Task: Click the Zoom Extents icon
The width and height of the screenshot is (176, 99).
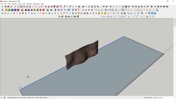Action: click(x=95, y=7)
